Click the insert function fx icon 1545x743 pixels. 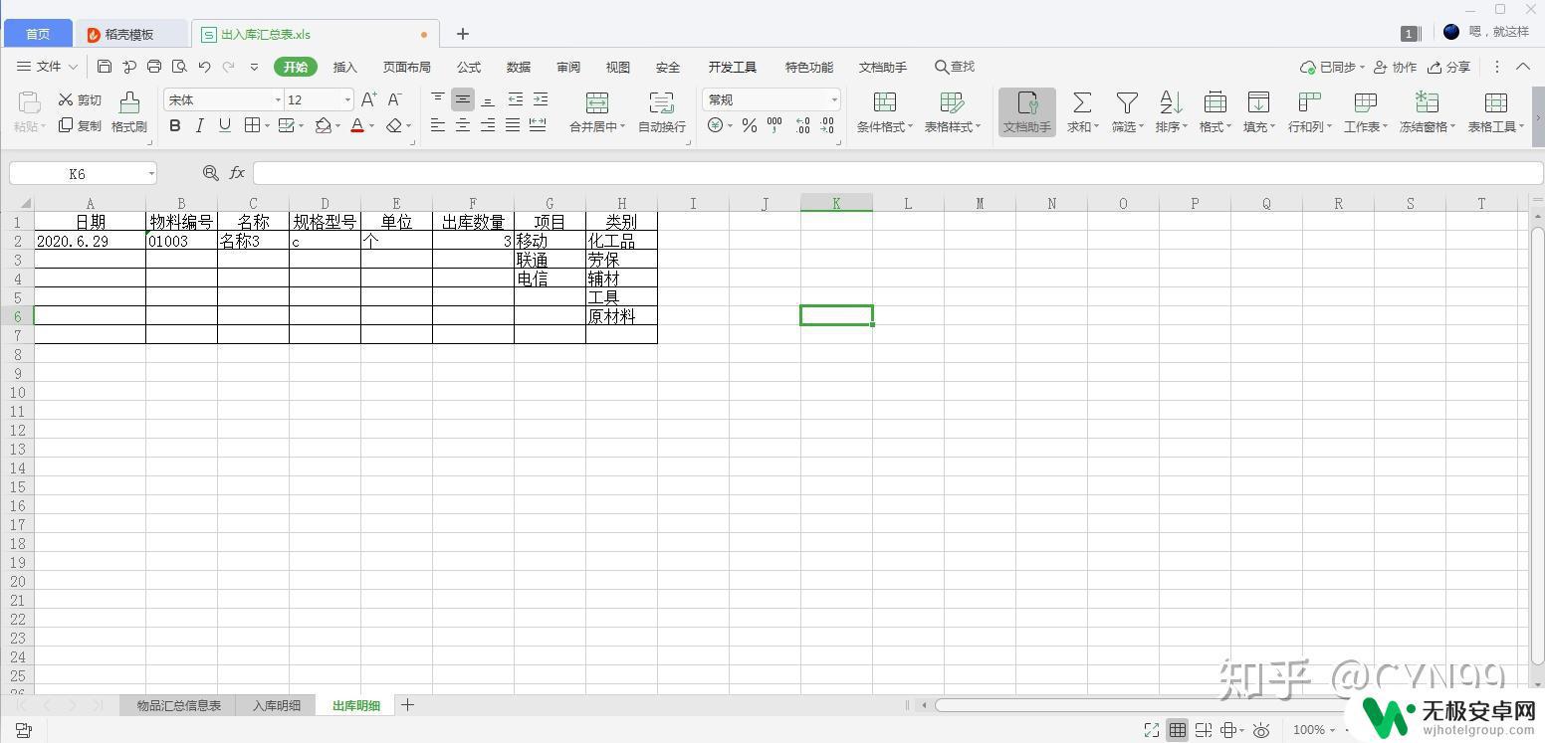[237, 173]
